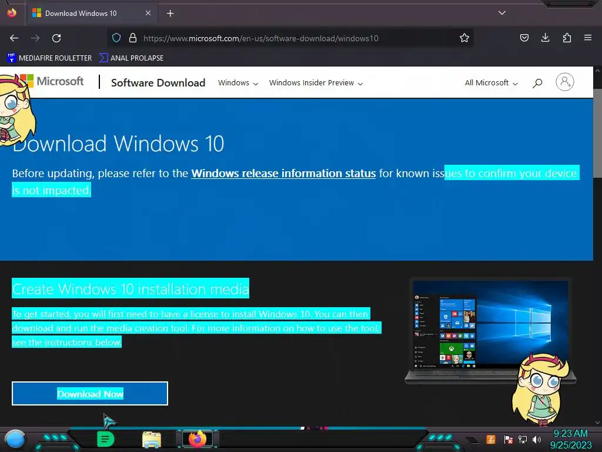602x452 pixels.
Task: Open MEDIAFIRE ROULETTER bookmark
Action: [50, 58]
